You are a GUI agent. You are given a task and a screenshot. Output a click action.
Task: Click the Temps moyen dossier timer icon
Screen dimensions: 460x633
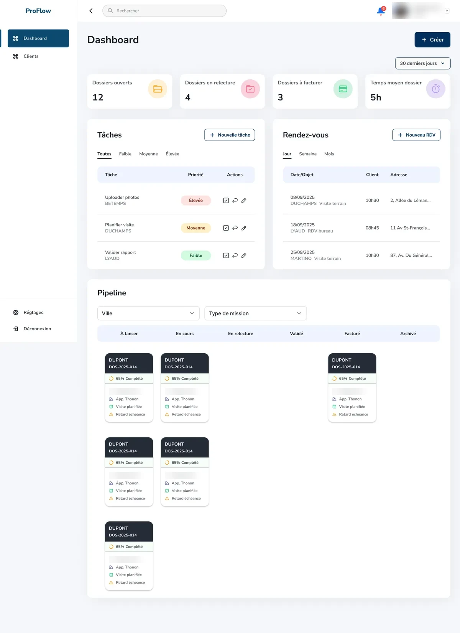pos(436,89)
